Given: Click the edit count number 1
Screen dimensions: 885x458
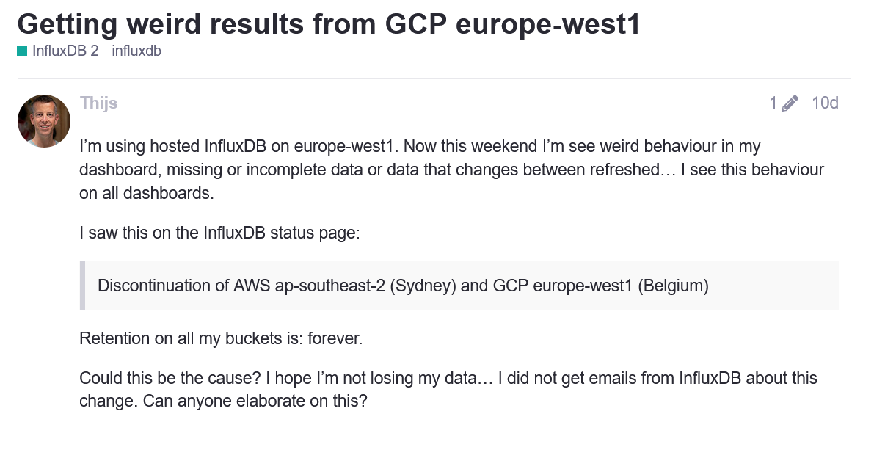Looking at the screenshot, I should [x=773, y=103].
